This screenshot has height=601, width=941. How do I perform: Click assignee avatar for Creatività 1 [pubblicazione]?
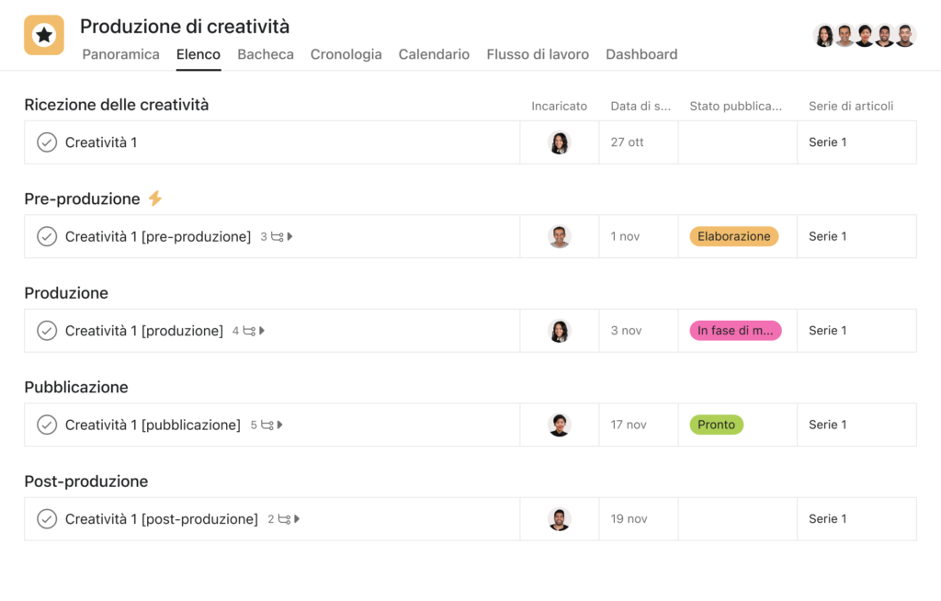tap(559, 425)
